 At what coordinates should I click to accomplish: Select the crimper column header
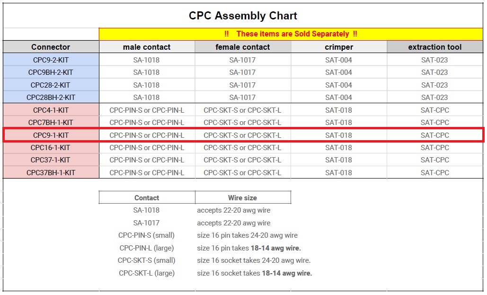(339, 47)
